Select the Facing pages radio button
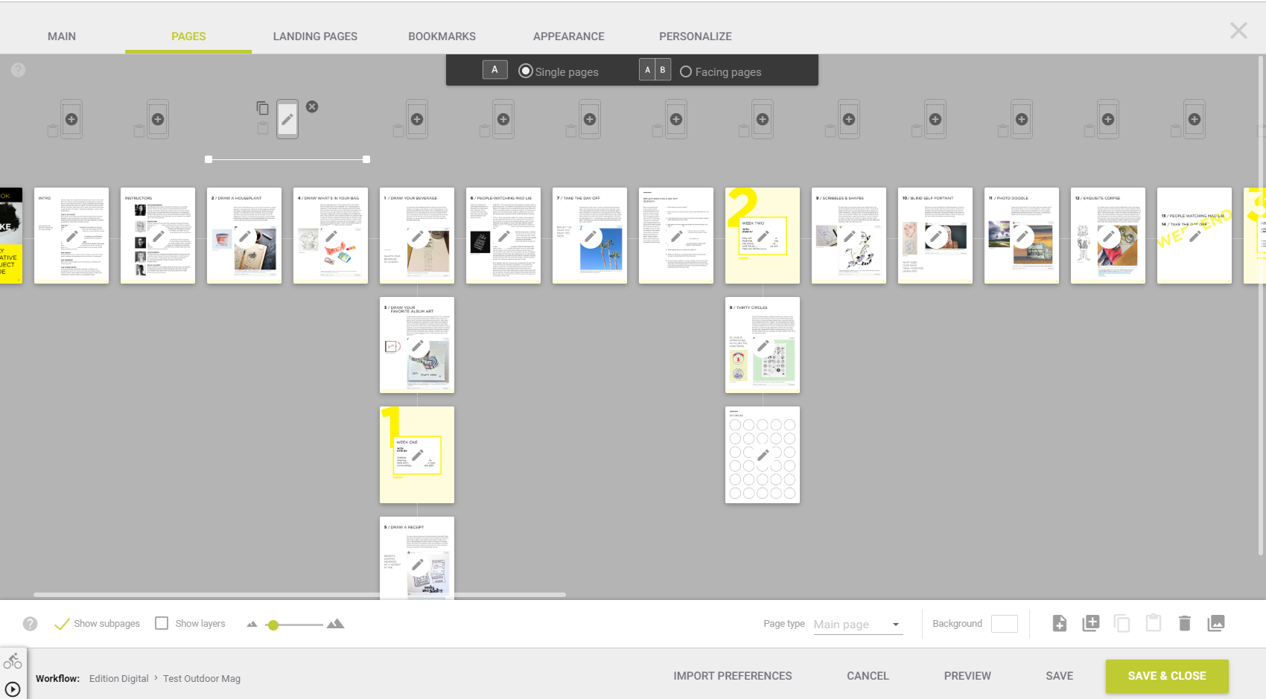The height and width of the screenshot is (699, 1266). point(686,71)
